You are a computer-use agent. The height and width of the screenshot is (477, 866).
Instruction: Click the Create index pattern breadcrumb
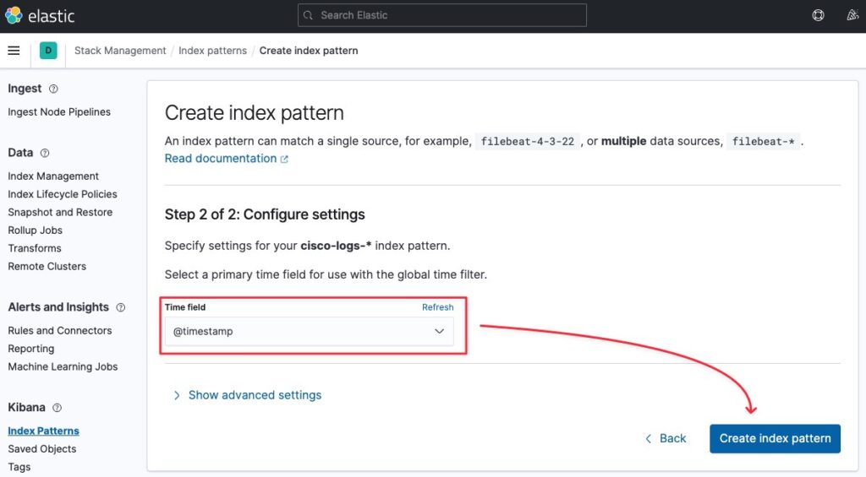click(x=309, y=51)
